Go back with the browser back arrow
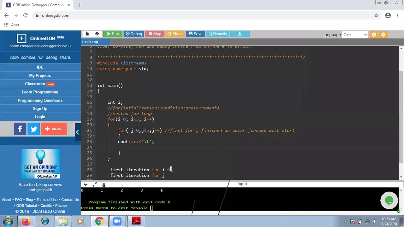 tap(6, 15)
